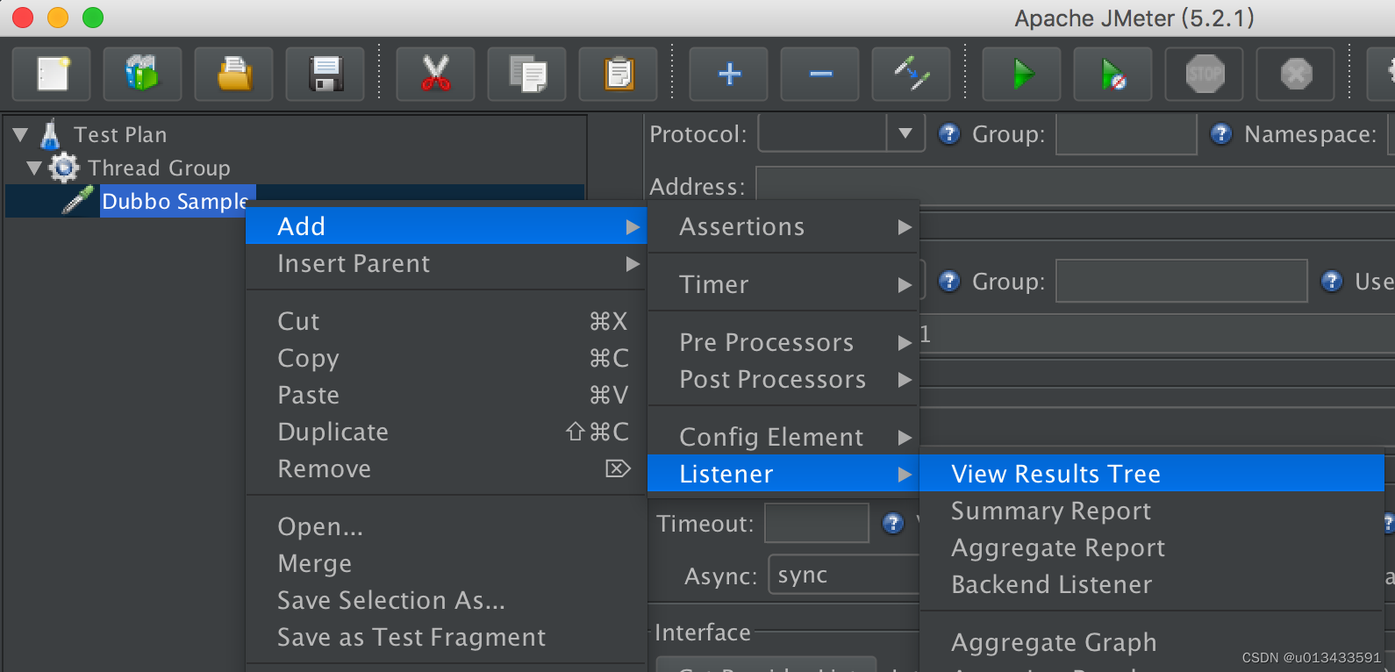This screenshot has width=1395, height=672.
Task: Click help icon beside top Group field
Action: (948, 134)
